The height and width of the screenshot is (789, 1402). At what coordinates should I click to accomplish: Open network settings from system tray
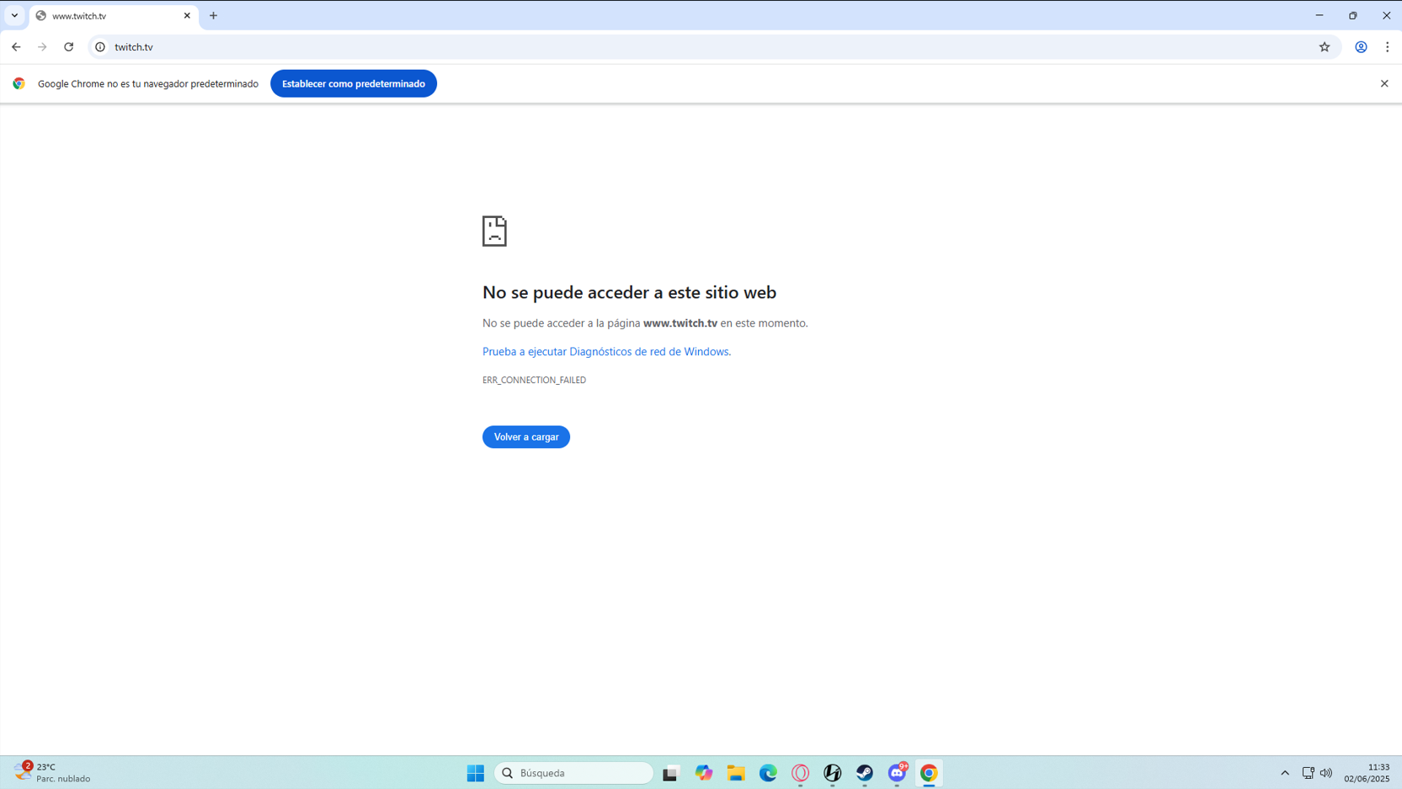click(1308, 773)
